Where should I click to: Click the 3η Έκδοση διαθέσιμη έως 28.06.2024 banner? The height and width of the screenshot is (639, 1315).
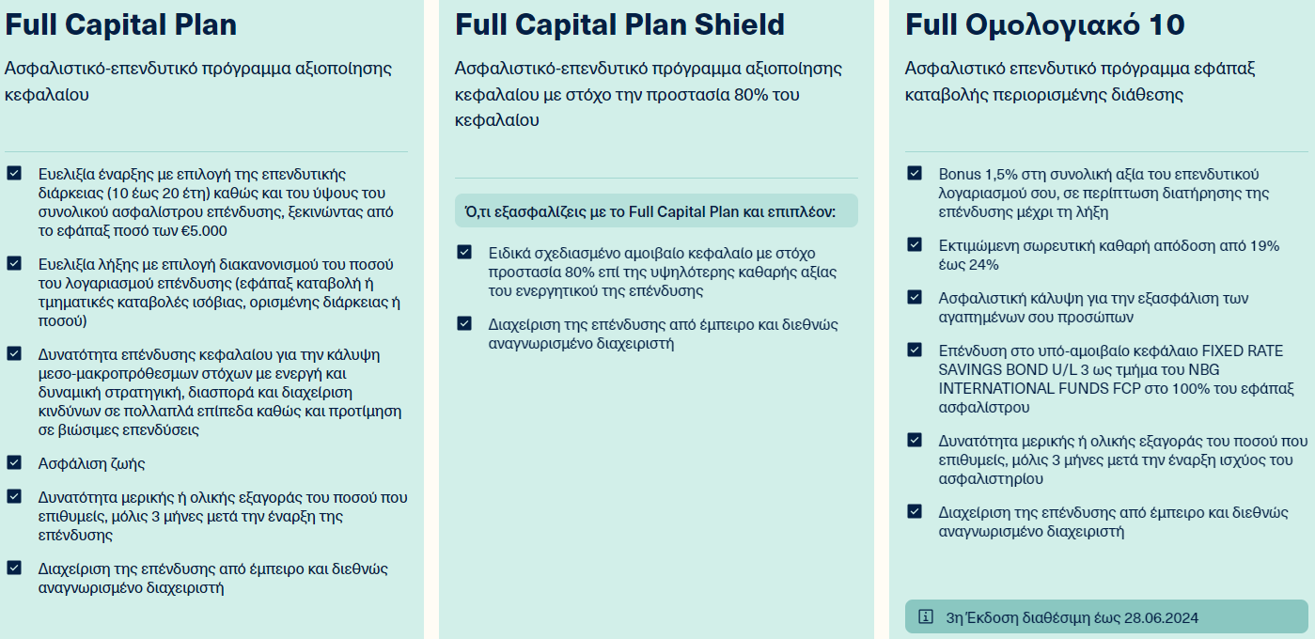coord(1106,617)
